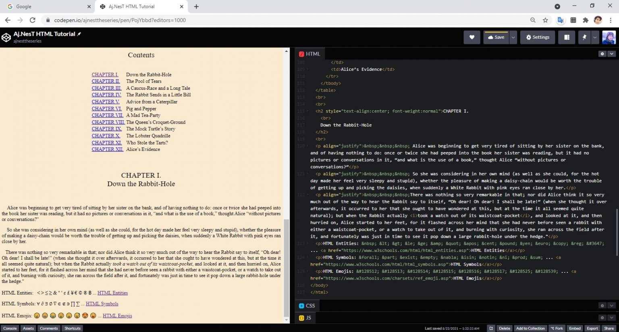Expand the JS editor dropdown chevron

(x=611, y=318)
